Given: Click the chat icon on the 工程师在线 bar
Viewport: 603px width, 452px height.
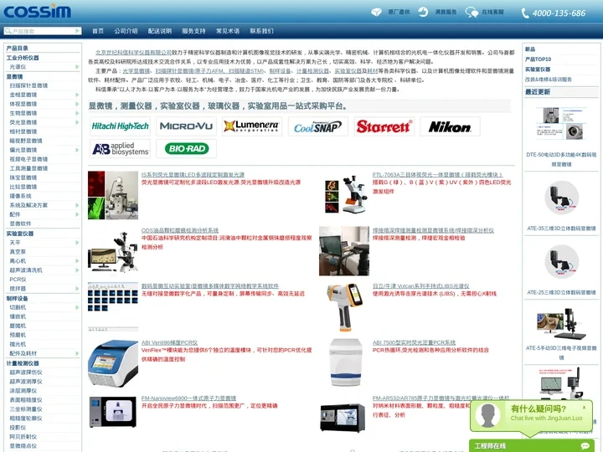Looking at the screenshot, I should pyautogui.click(x=585, y=446).
